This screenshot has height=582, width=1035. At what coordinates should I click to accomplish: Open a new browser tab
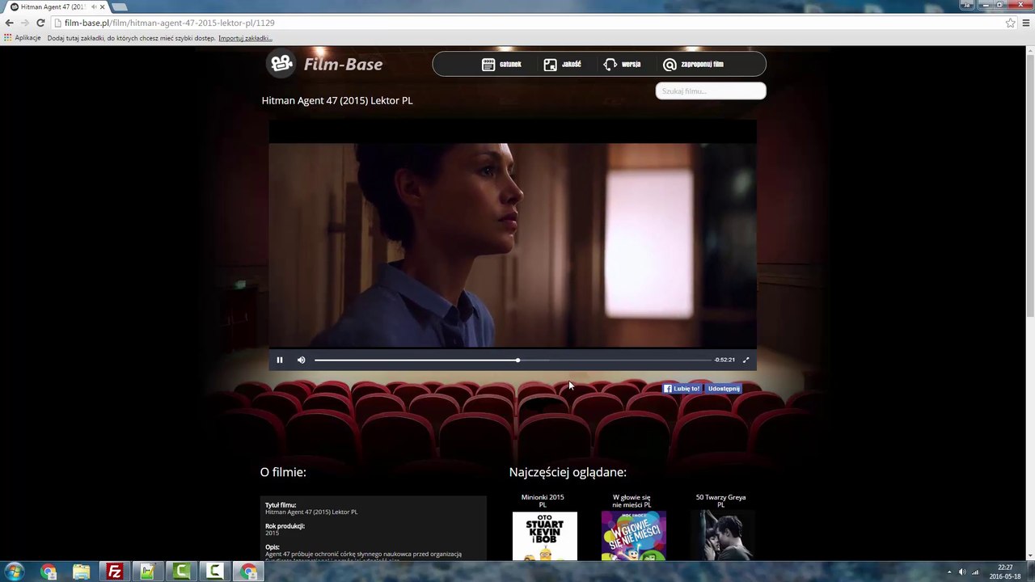[120, 7]
